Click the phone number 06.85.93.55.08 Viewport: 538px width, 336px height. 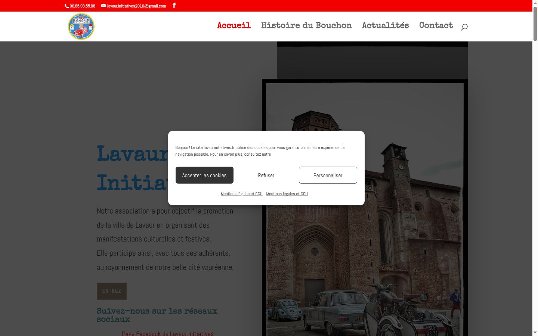click(x=80, y=6)
